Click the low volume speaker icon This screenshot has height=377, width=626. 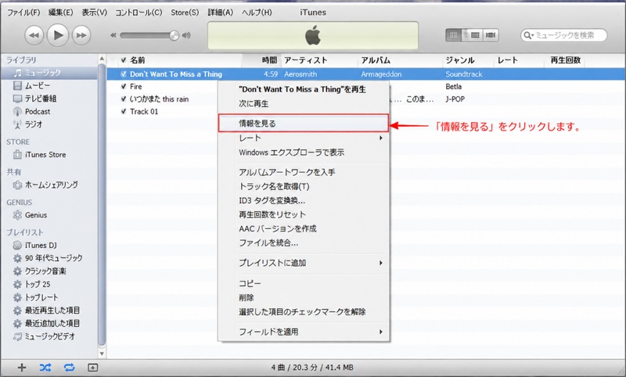coord(113,35)
